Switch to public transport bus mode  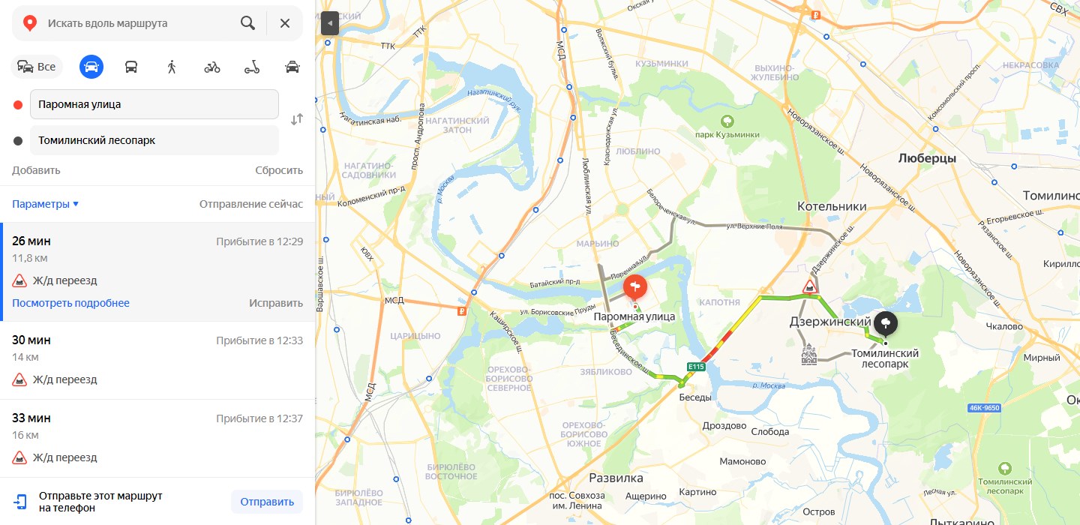pyautogui.click(x=131, y=67)
